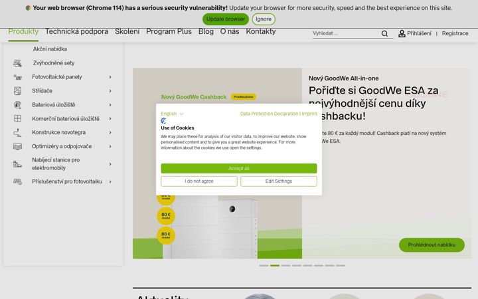The height and width of the screenshot is (299, 478).
Task: Click Prohlédnout nabídku button
Action: 432,245
